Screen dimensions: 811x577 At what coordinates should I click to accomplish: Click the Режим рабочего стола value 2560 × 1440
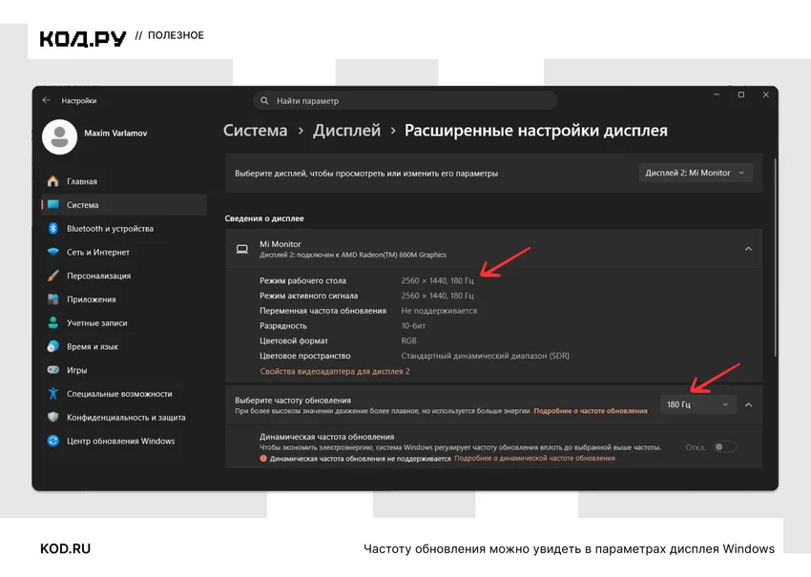point(437,280)
